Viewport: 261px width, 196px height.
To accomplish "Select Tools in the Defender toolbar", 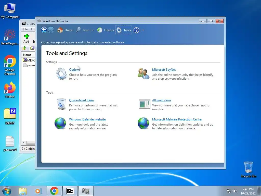I will [124, 30].
